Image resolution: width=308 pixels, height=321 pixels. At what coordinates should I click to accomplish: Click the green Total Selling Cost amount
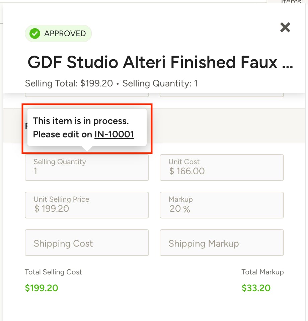[42, 288]
